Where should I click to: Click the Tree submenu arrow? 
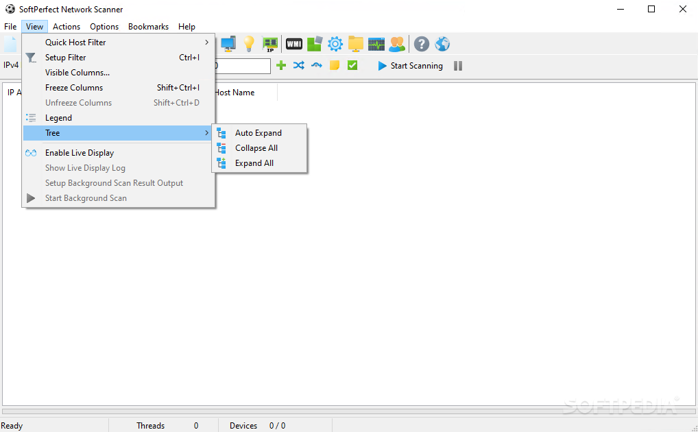coord(206,133)
